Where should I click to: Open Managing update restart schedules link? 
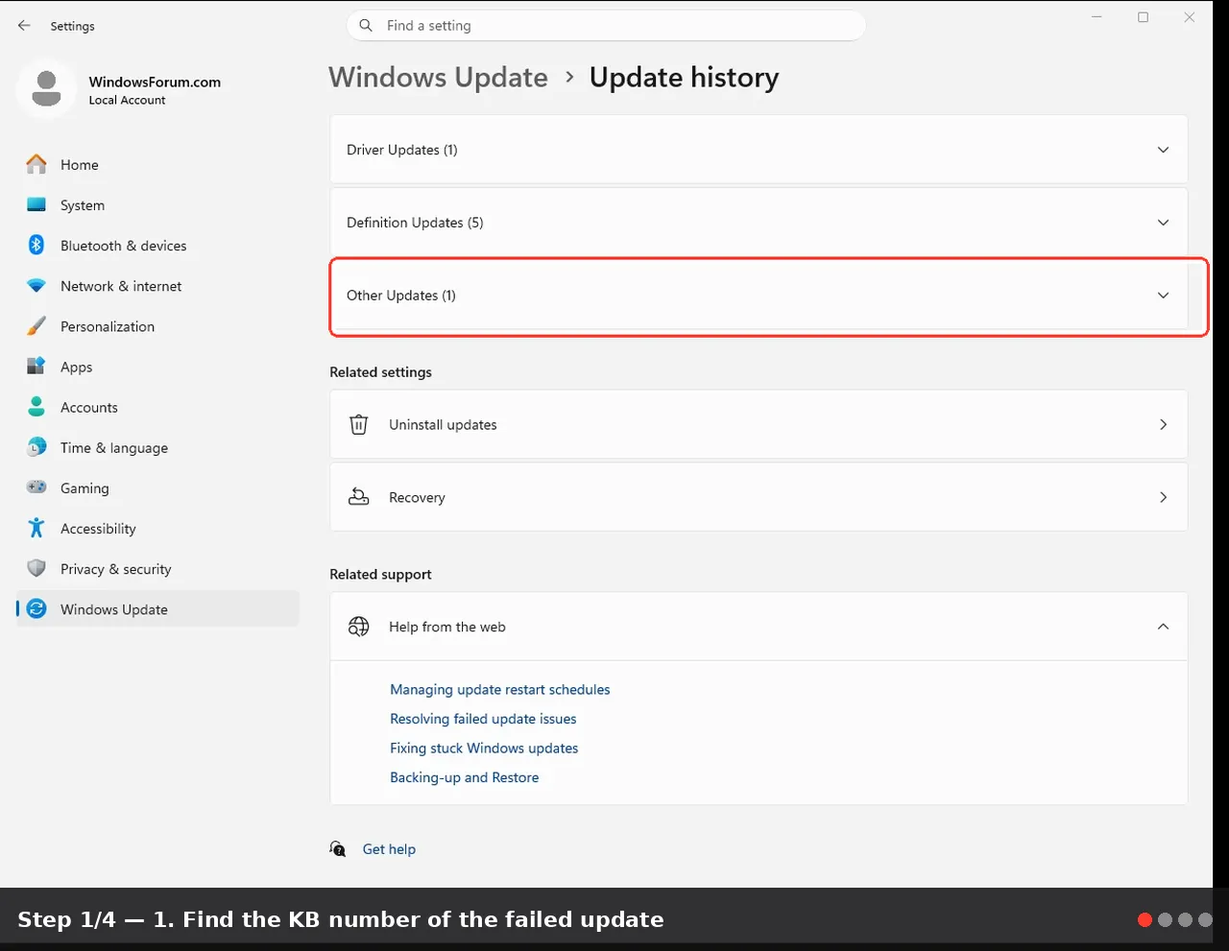click(499, 689)
